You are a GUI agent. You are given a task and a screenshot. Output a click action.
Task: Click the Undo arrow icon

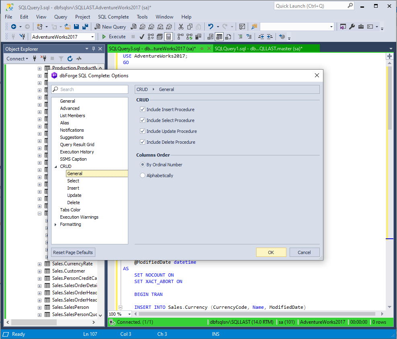(x=211, y=27)
